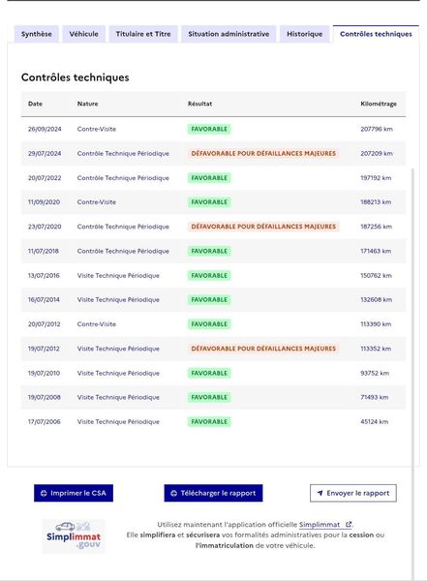Switch to the Véhicule tab
This screenshot has height=581, width=427.
pyautogui.click(x=84, y=34)
